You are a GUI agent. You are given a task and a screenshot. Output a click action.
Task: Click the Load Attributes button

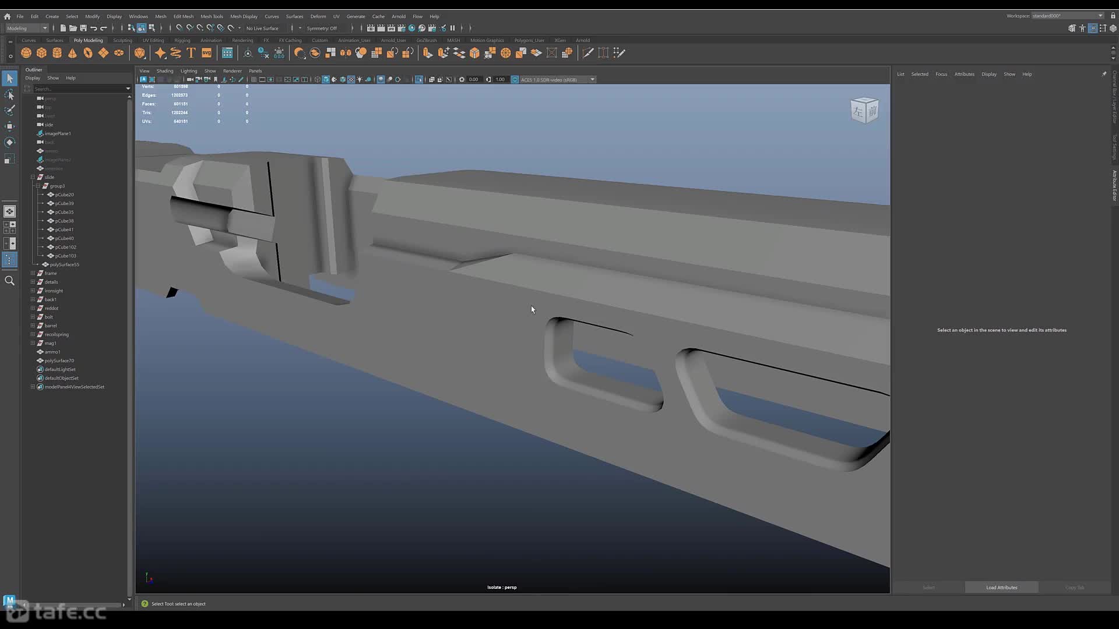pos(1001,587)
